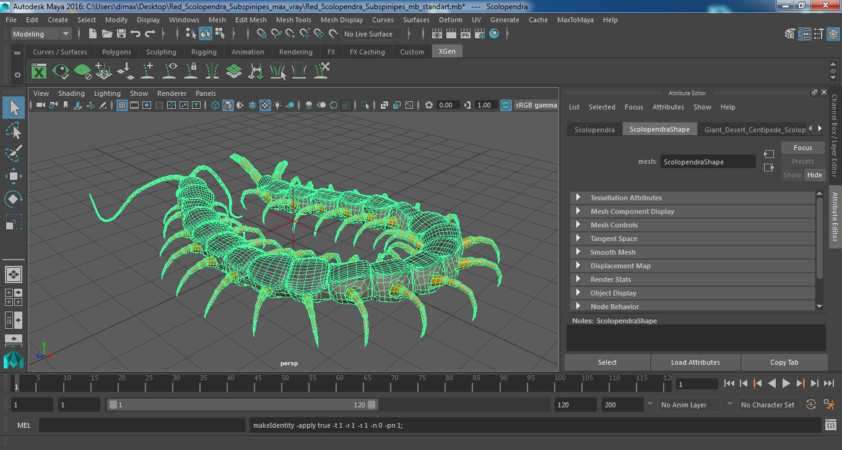The width and height of the screenshot is (842, 450).
Task: Activate the Paint Selection tool
Action: click(14, 153)
